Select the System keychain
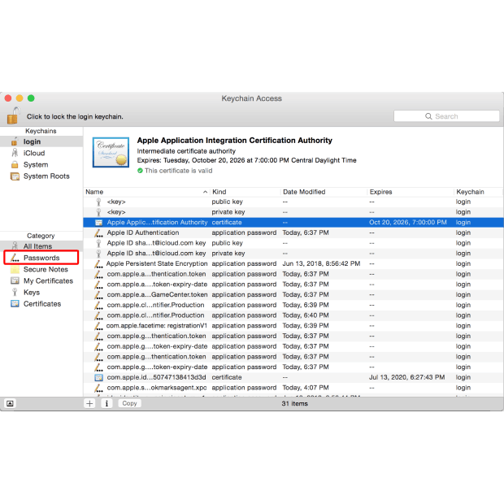Viewport: 504px width, 504px height. point(41,165)
